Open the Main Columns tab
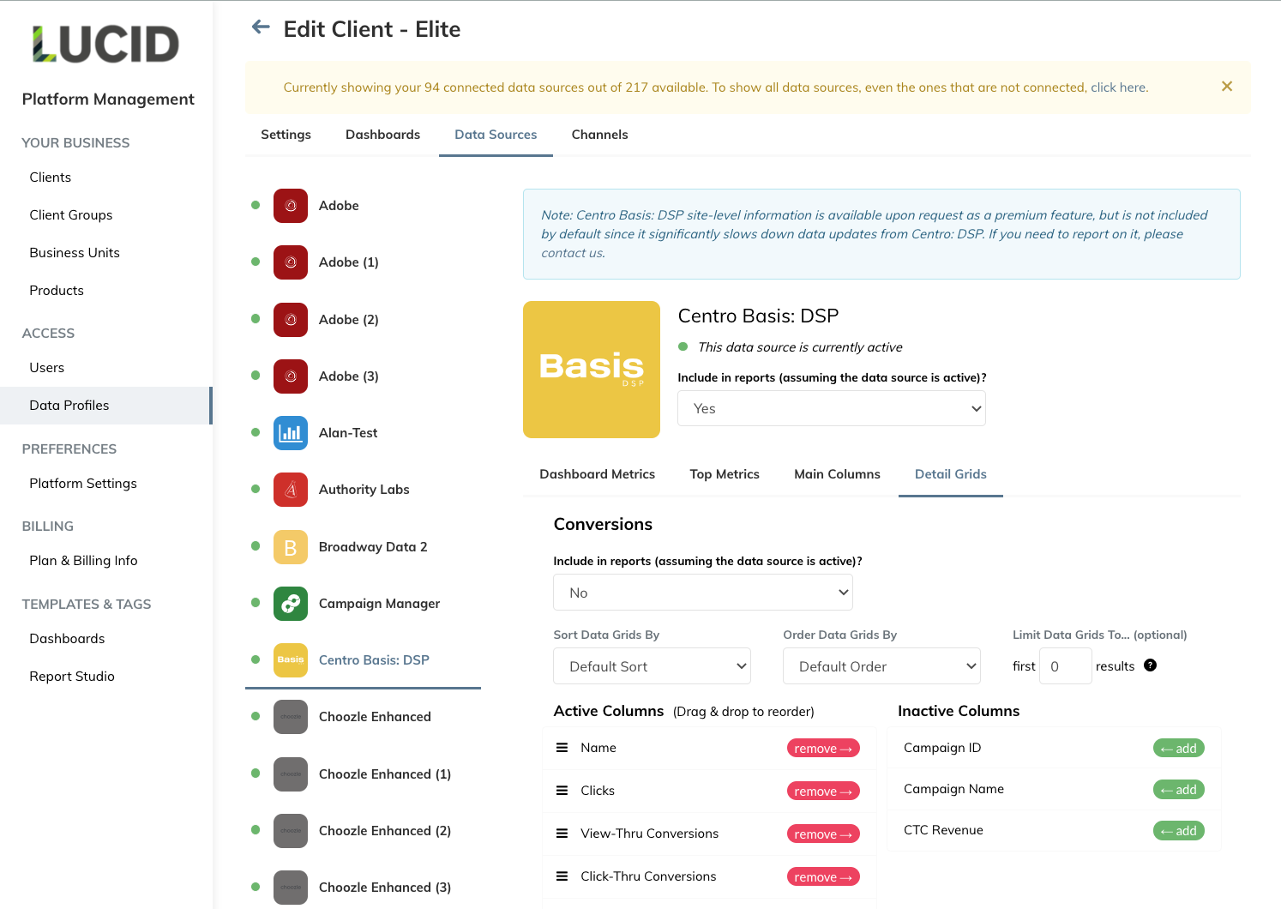 click(837, 474)
